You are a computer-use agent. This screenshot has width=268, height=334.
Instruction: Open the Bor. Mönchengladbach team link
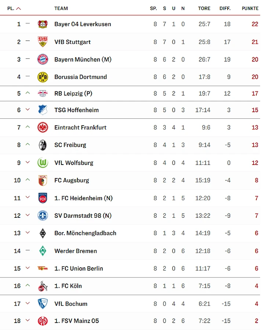[85, 233]
